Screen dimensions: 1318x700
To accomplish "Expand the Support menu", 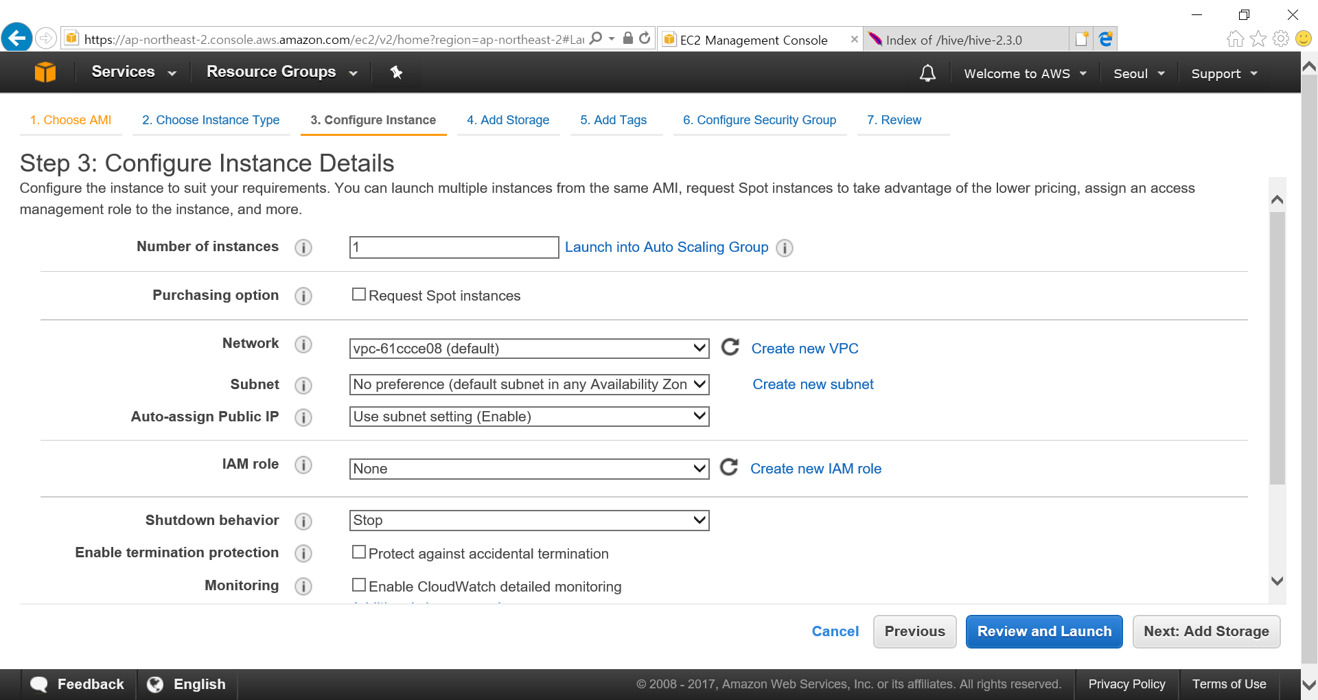I will click(x=1224, y=73).
